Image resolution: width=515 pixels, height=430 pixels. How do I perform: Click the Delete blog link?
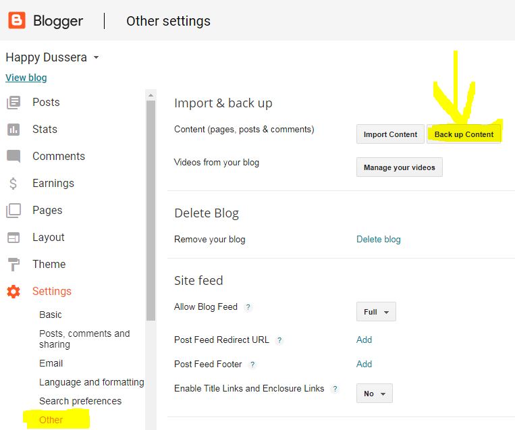(x=379, y=240)
